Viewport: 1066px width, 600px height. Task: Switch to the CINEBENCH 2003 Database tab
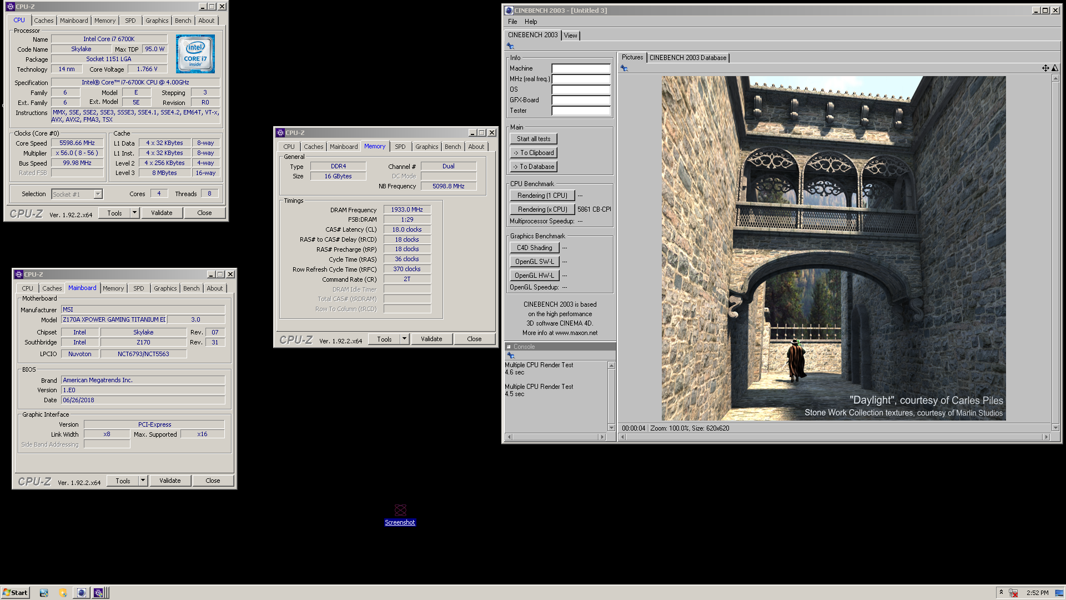tap(688, 58)
